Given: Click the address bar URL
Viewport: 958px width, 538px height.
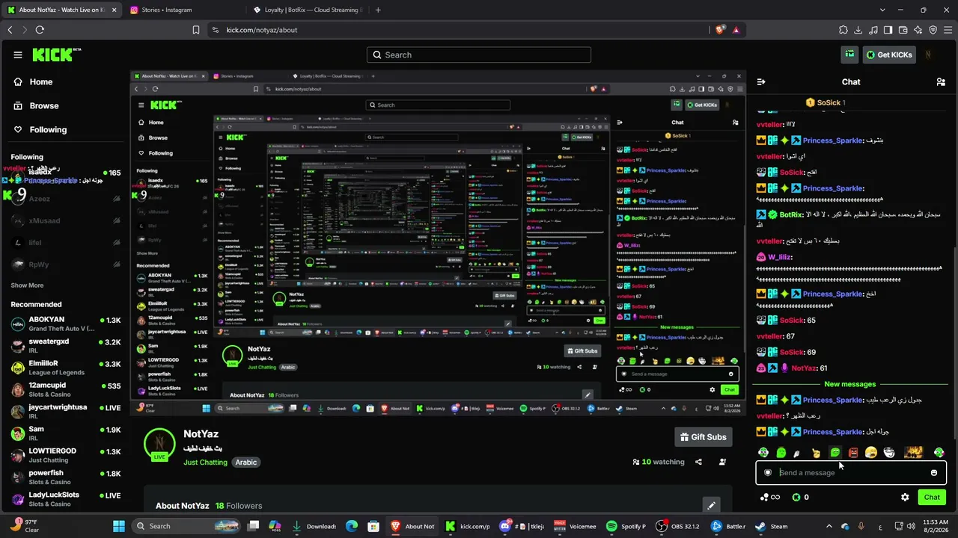Looking at the screenshot, I should (x=262, y=30).
